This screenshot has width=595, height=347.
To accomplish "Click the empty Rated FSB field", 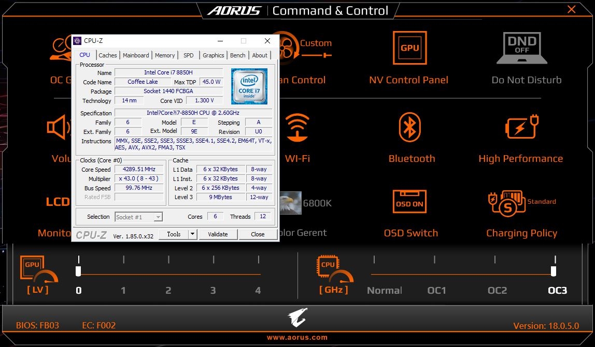I will tap(139, 197).
